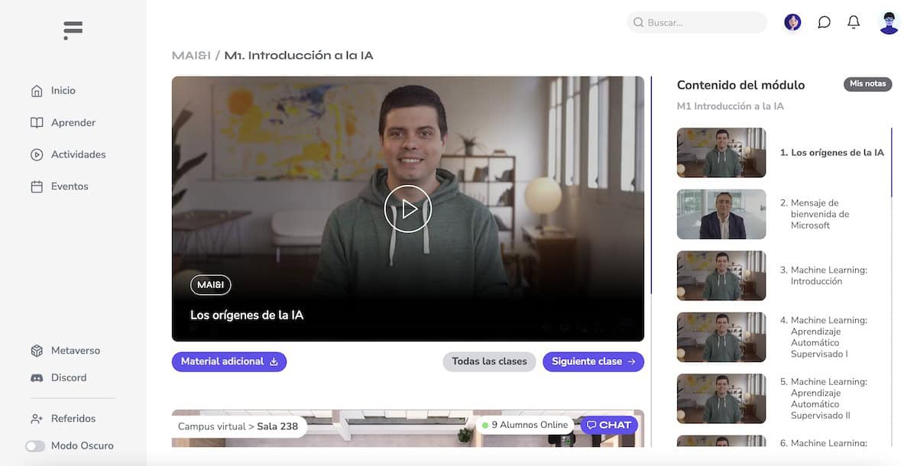This screenshot has width=917, height=466.
Task: Click the Eventos calendar icon
Action: pyautogui.click(x=36, y=186)
